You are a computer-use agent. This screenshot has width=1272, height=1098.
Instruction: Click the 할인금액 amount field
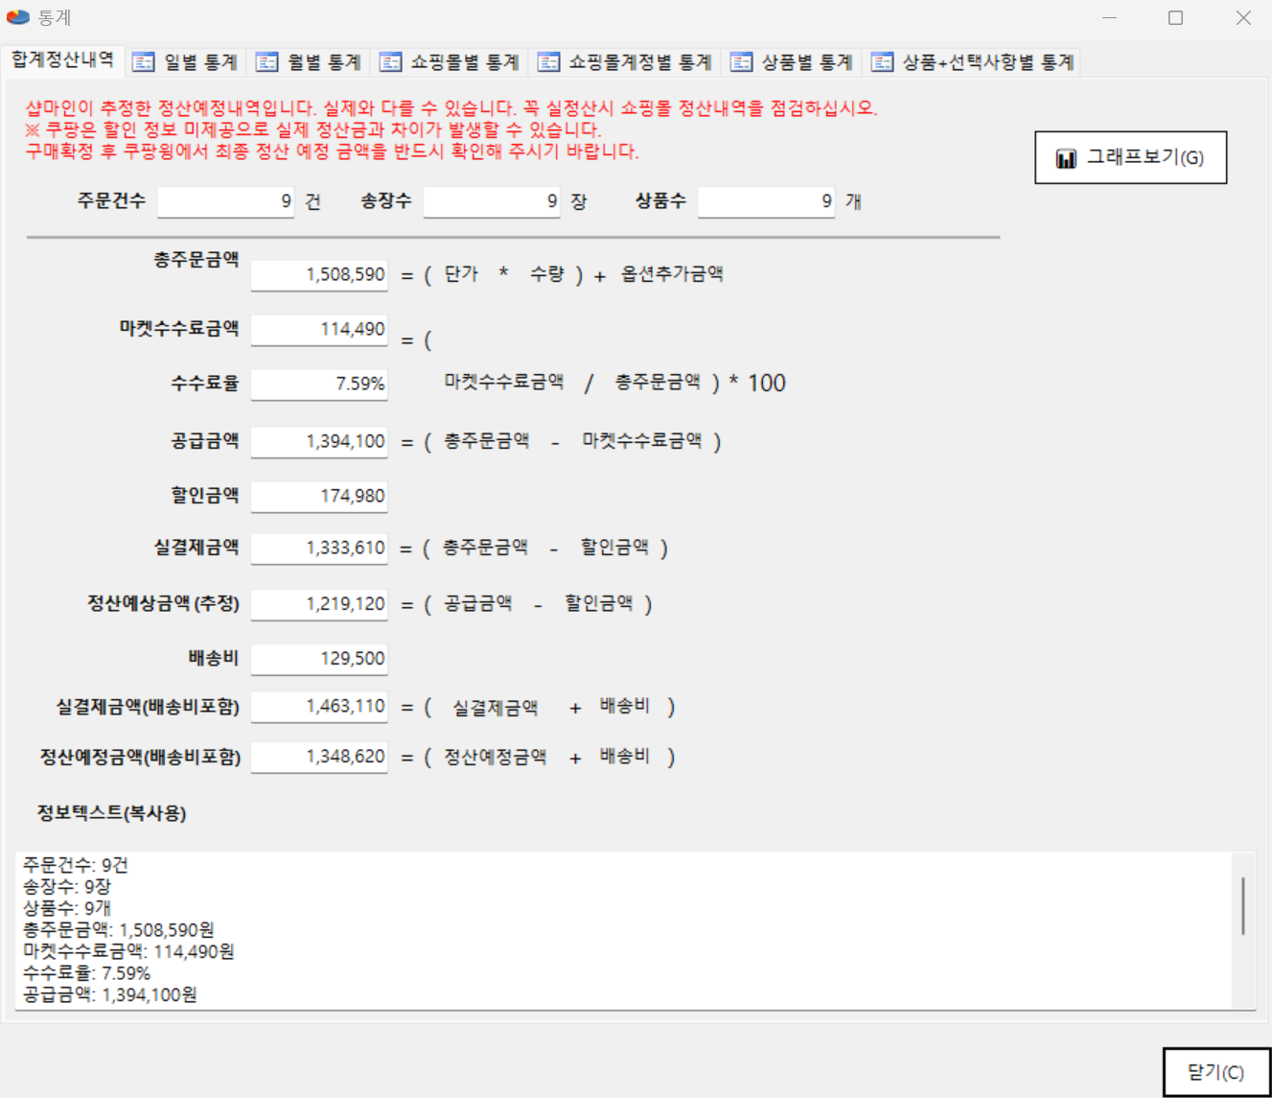[319, 497]
